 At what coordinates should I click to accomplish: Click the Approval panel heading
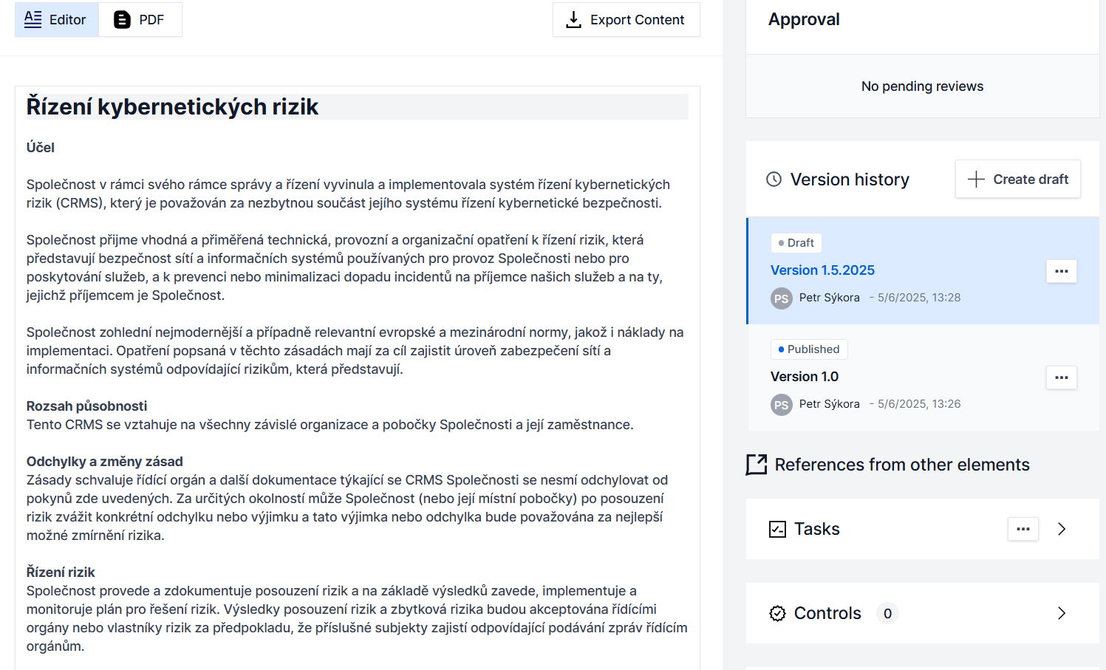tap(804, 19)
